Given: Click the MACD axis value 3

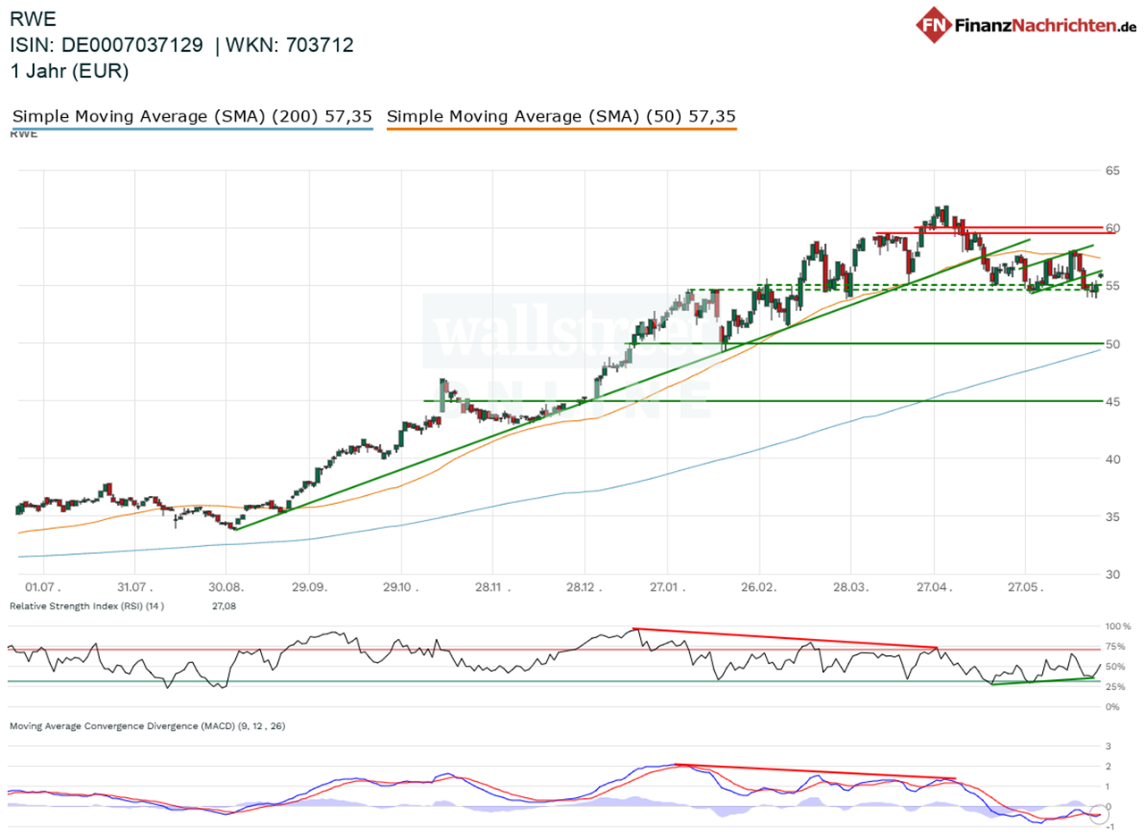Looking at the screenshot, I should point(1109,746).
